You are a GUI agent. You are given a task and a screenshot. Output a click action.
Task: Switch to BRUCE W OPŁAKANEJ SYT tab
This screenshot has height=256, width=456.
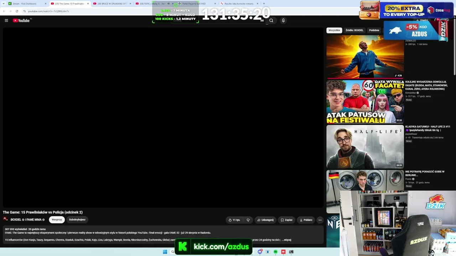point(112,4)
